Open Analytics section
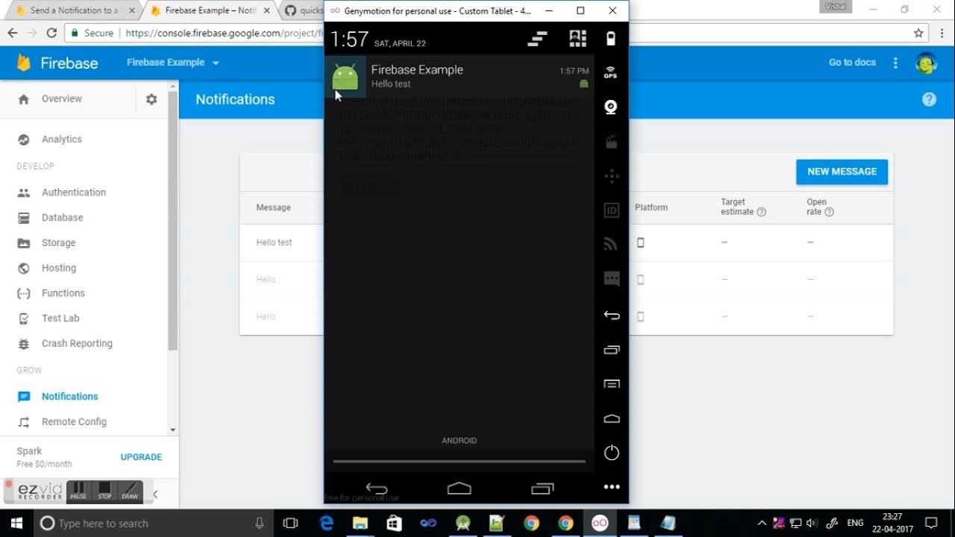The height and width of the screenshot is (537, 955). click(62, 139)
